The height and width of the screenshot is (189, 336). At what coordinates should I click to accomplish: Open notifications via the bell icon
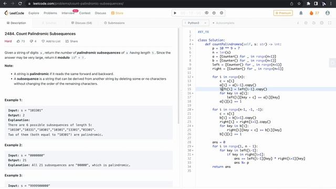point(301,13)
